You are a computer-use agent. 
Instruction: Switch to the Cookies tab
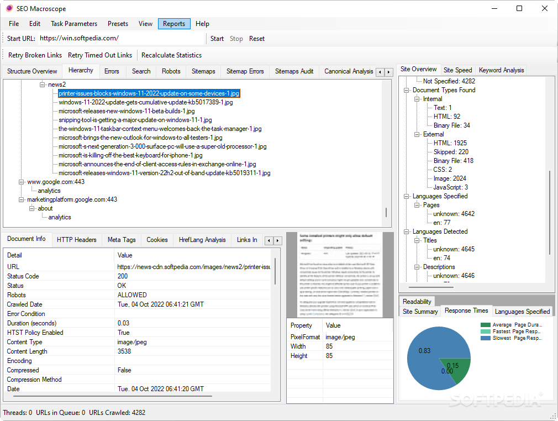click(x=157, y=240)
